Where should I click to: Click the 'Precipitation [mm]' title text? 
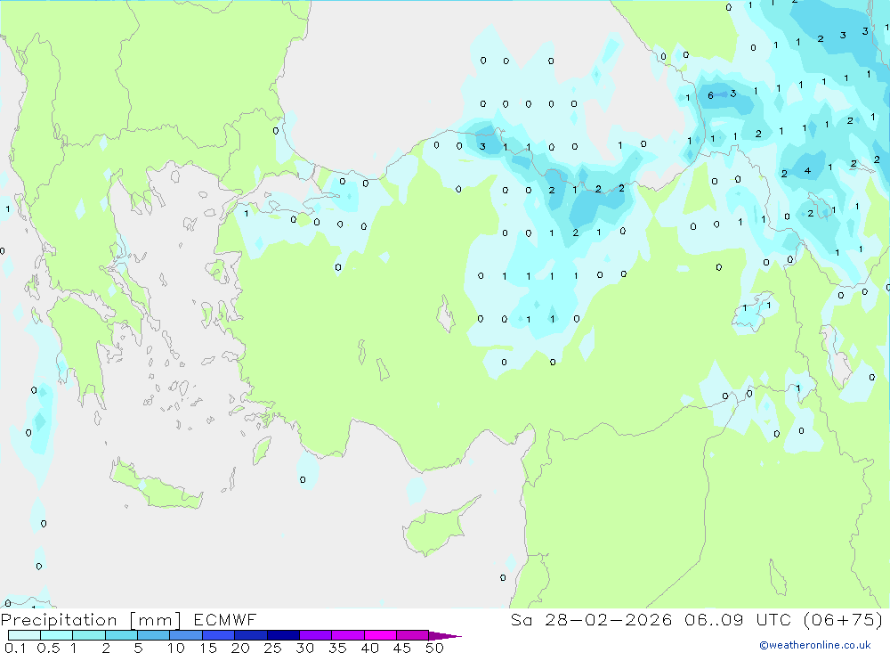click(91, 620)
